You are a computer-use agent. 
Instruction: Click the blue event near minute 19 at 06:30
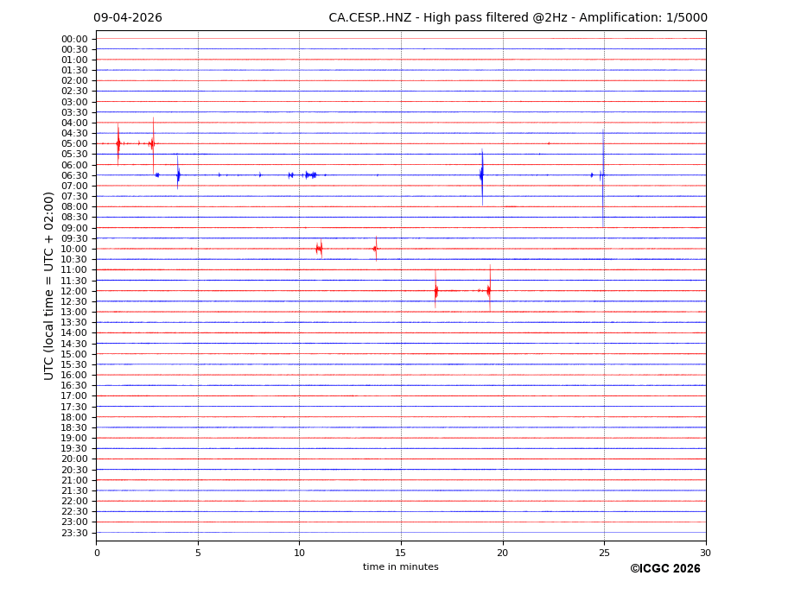tap(482, 175)
